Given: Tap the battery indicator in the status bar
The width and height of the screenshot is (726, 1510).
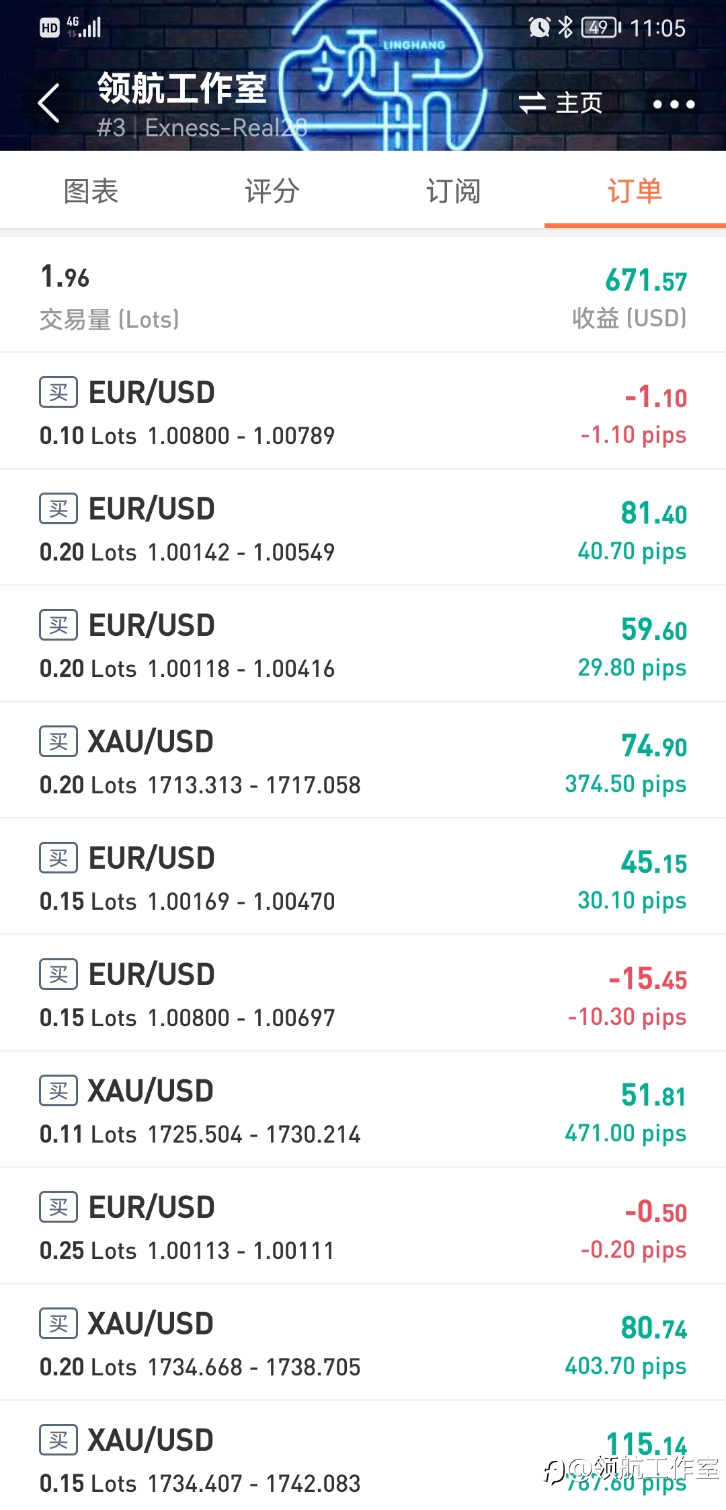Looking at the screenshot, I should 601,28.
